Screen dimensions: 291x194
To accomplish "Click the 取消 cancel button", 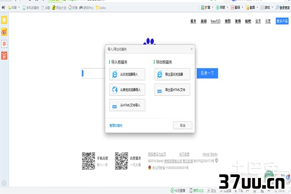I will click(183, 125).
